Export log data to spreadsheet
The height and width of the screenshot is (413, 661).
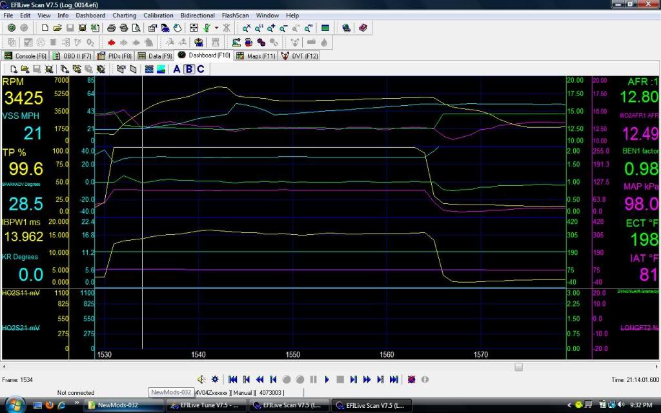click(x=96, y=28)
